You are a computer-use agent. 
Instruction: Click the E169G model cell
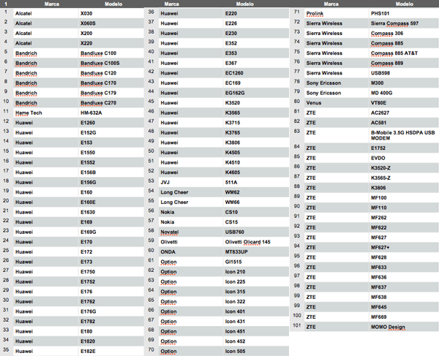click(111, 232)
